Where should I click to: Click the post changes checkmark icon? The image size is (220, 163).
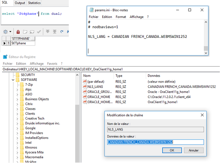tap(39, 32)
